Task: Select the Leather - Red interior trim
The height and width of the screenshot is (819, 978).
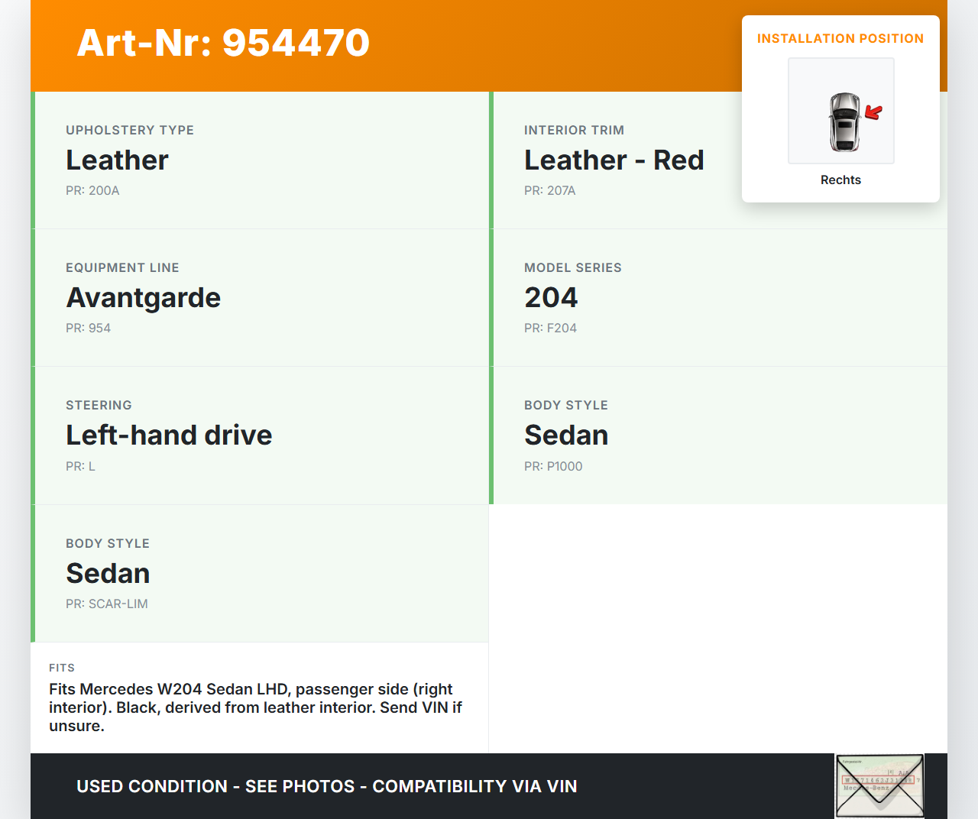Action: pyautogui.click(x=614, y=160)
